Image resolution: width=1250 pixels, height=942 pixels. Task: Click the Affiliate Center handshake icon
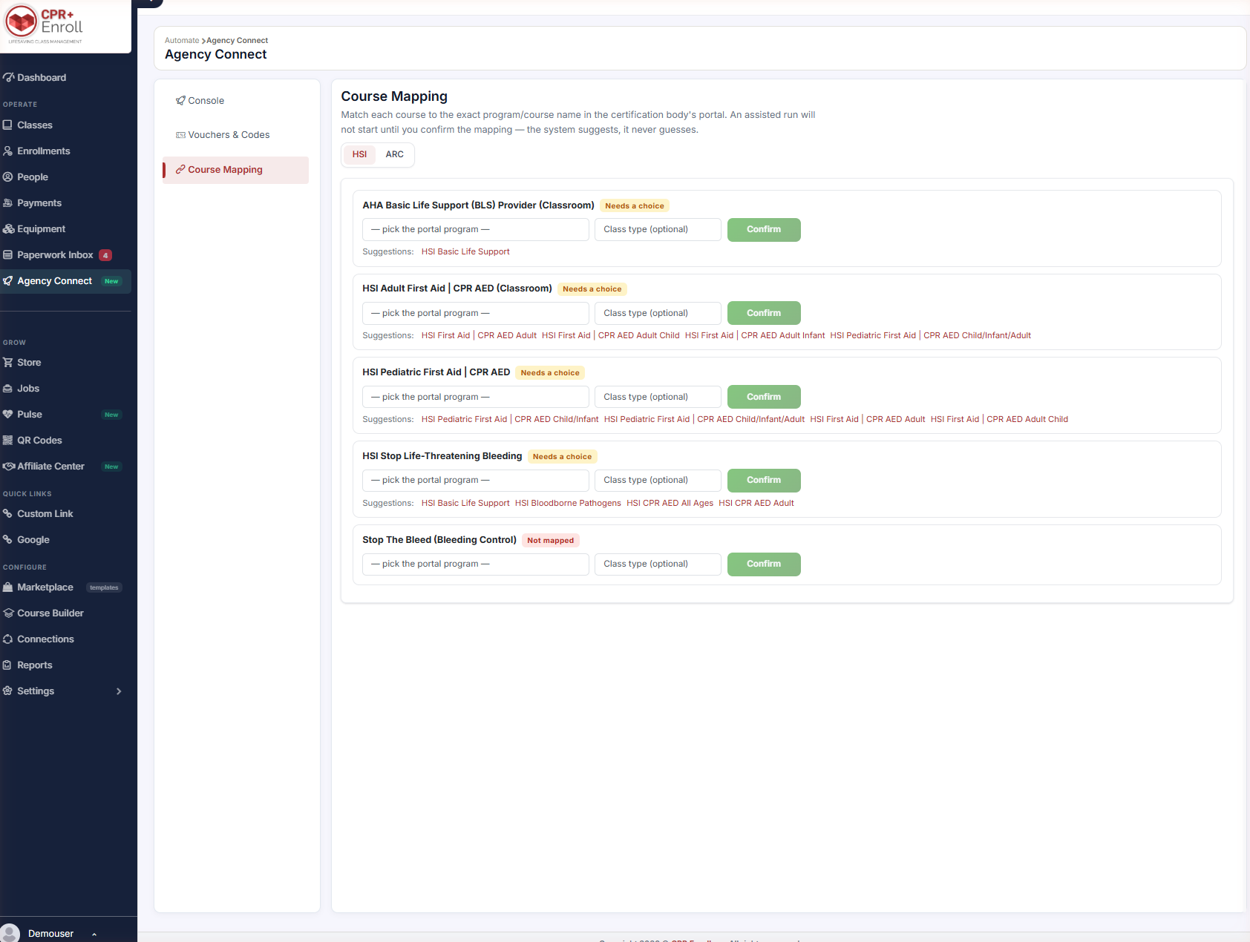click(8, 467)
